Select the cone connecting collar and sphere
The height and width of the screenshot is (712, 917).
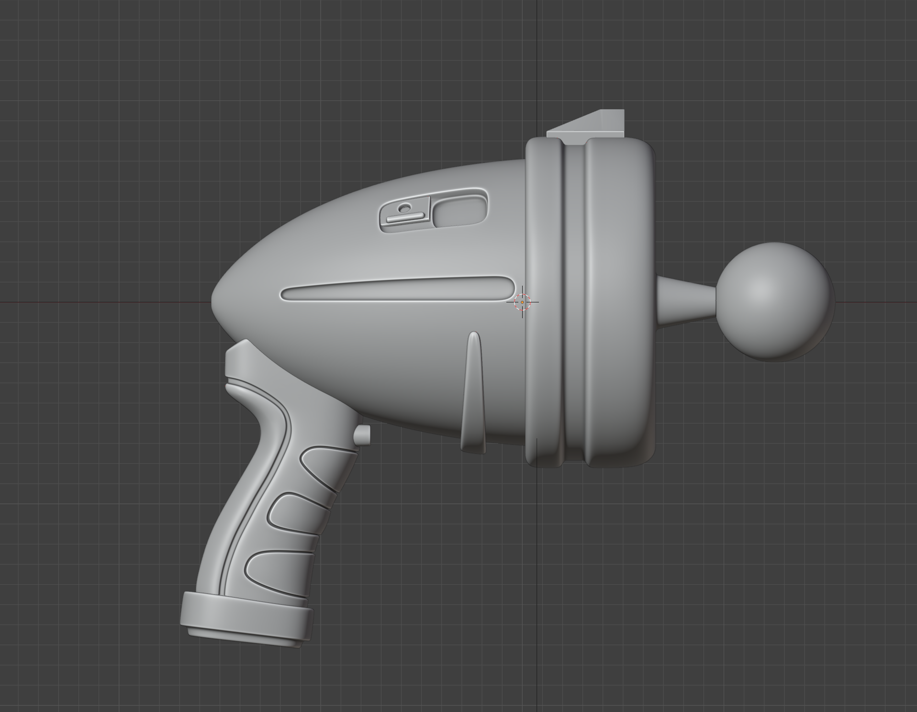[686, 301]
